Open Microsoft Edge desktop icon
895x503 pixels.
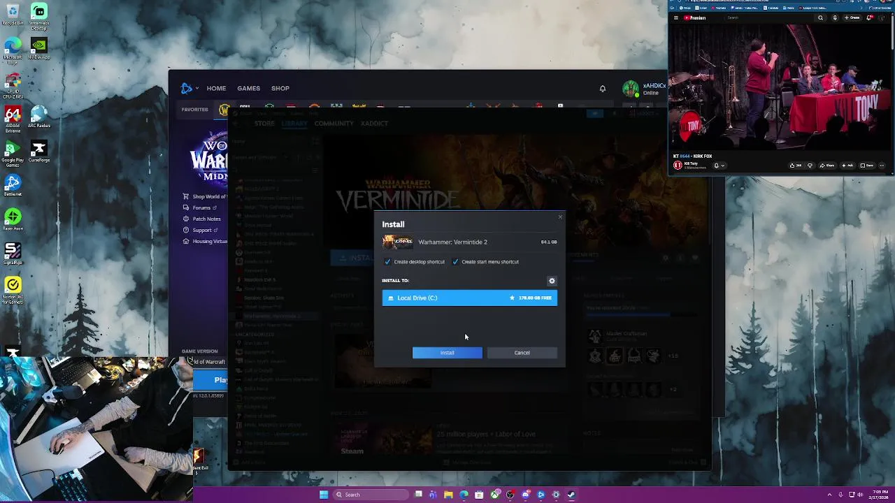13,49
